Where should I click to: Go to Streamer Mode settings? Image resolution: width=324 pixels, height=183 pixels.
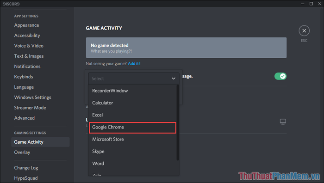click(30, 108)
